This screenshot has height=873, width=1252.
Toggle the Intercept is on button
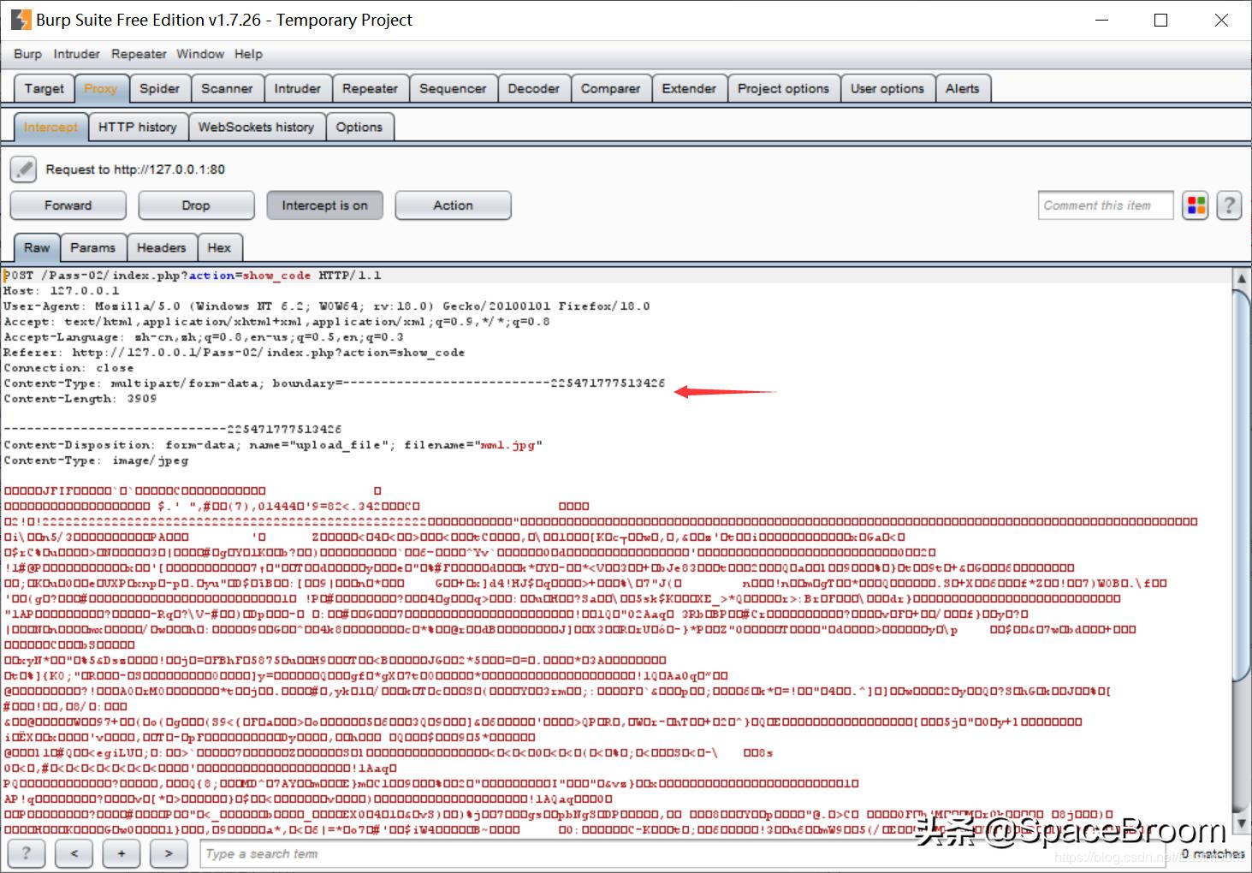pyautogui.click(x=325, y=205)
